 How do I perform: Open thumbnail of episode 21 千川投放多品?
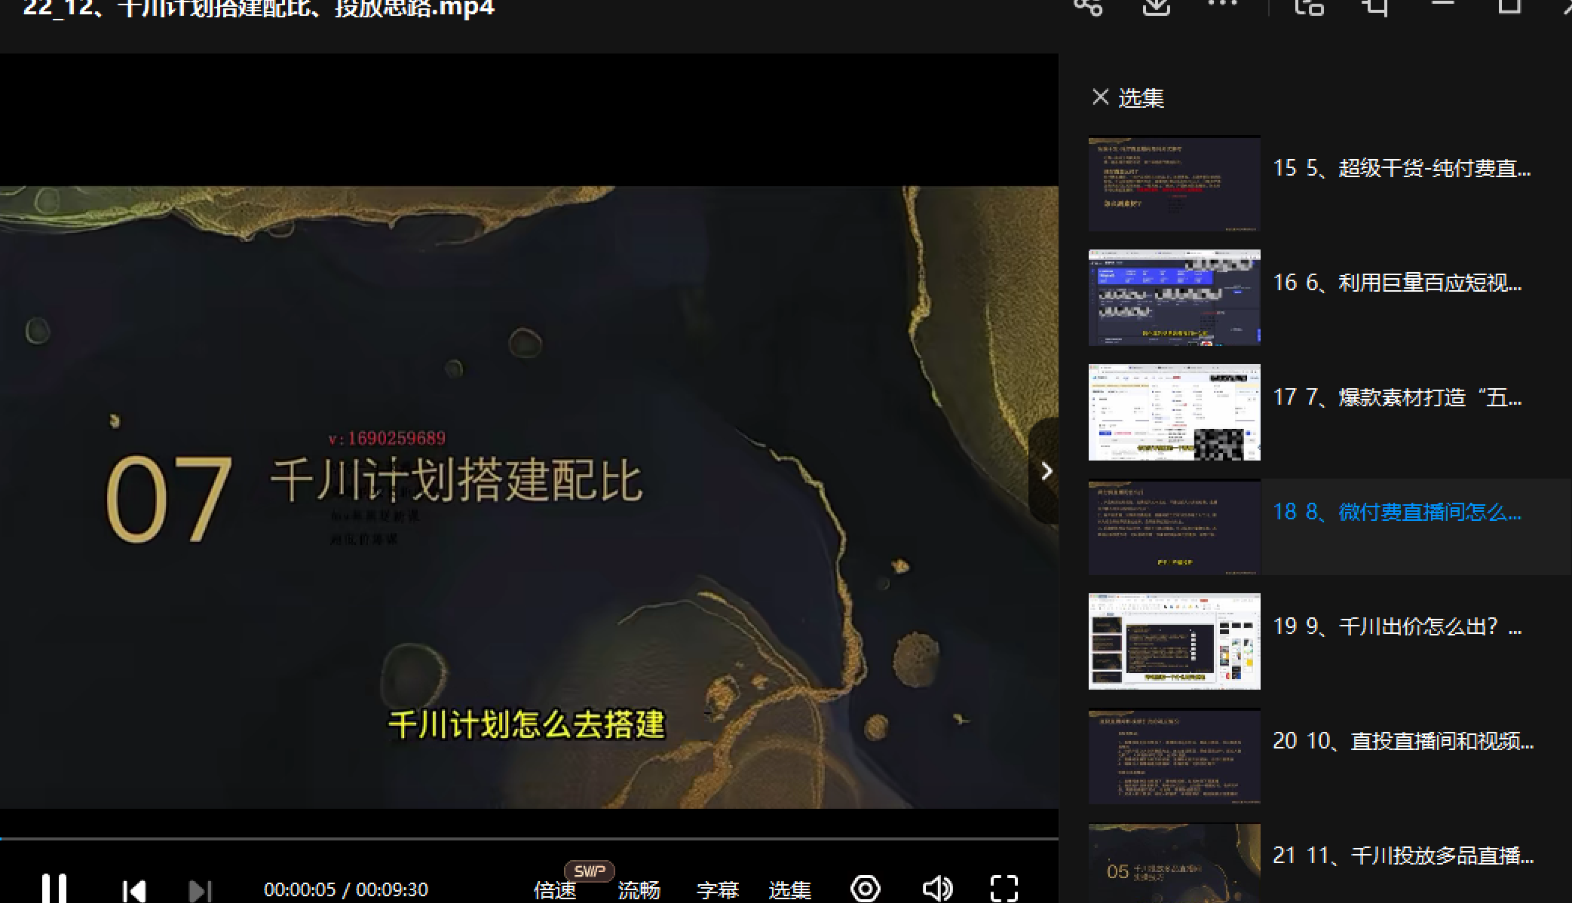click(1174, 864)
